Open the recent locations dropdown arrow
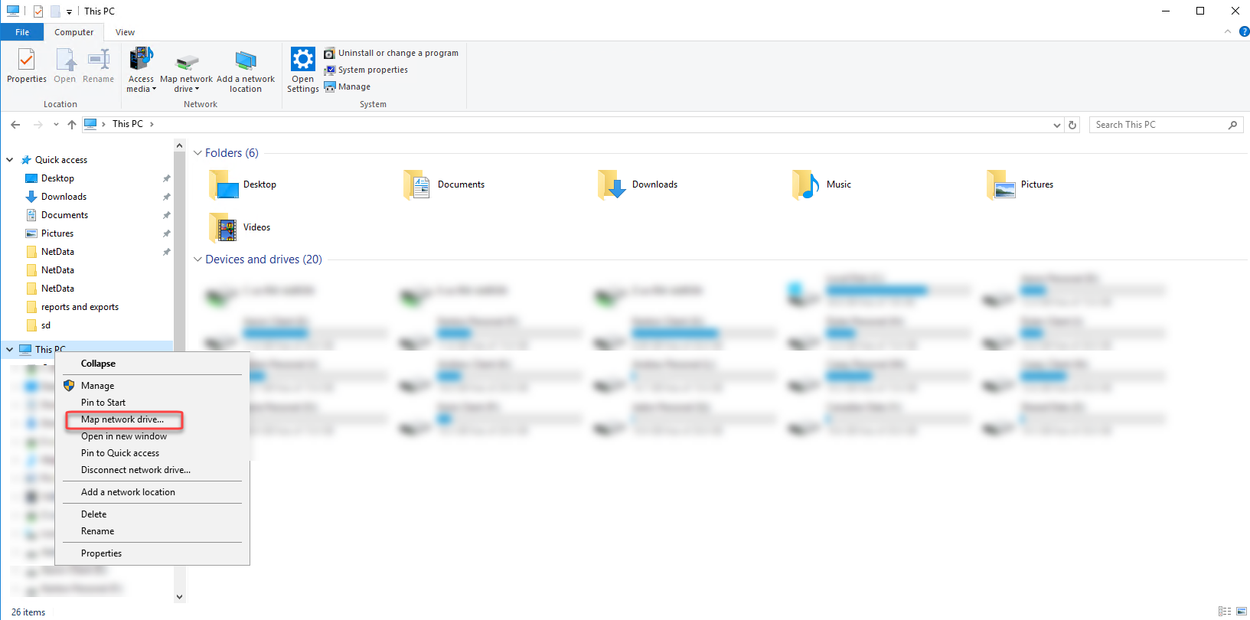The width and height of the screenshot is (1250, 620). pyautogui.click(x=56, y=124)
